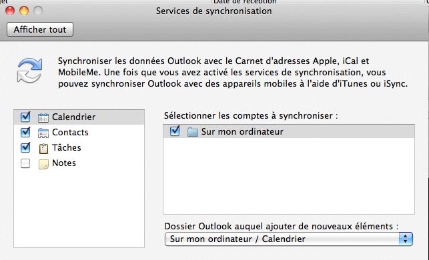Click the Sur mon ordinateur folder icon

(x=192, y=132)
